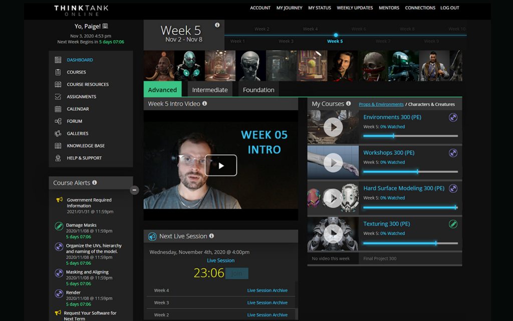Viewport: 513px width, 321px height.
Task: Collapse the Course Alerts panel with minus button
Action: (x=134, y=190)
